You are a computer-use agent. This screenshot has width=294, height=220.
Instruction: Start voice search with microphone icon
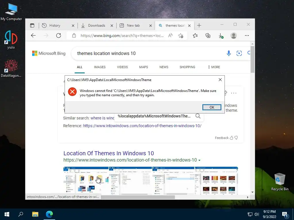click(x=229, y=53)
